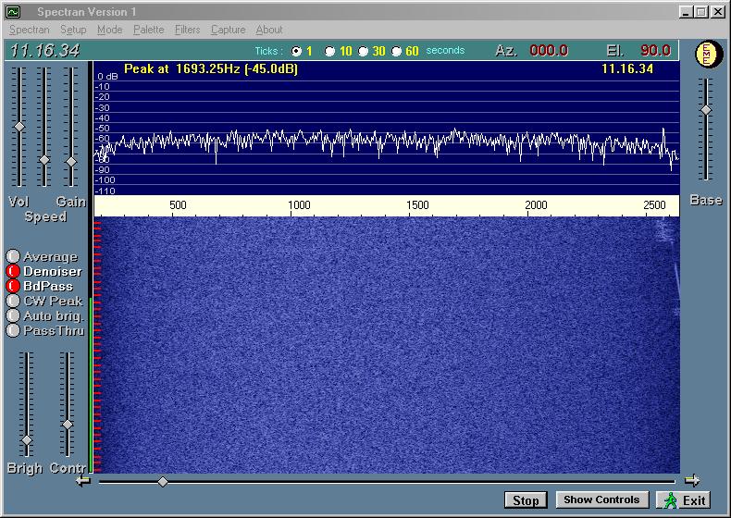Open the Palette menu

coord(148,30)
